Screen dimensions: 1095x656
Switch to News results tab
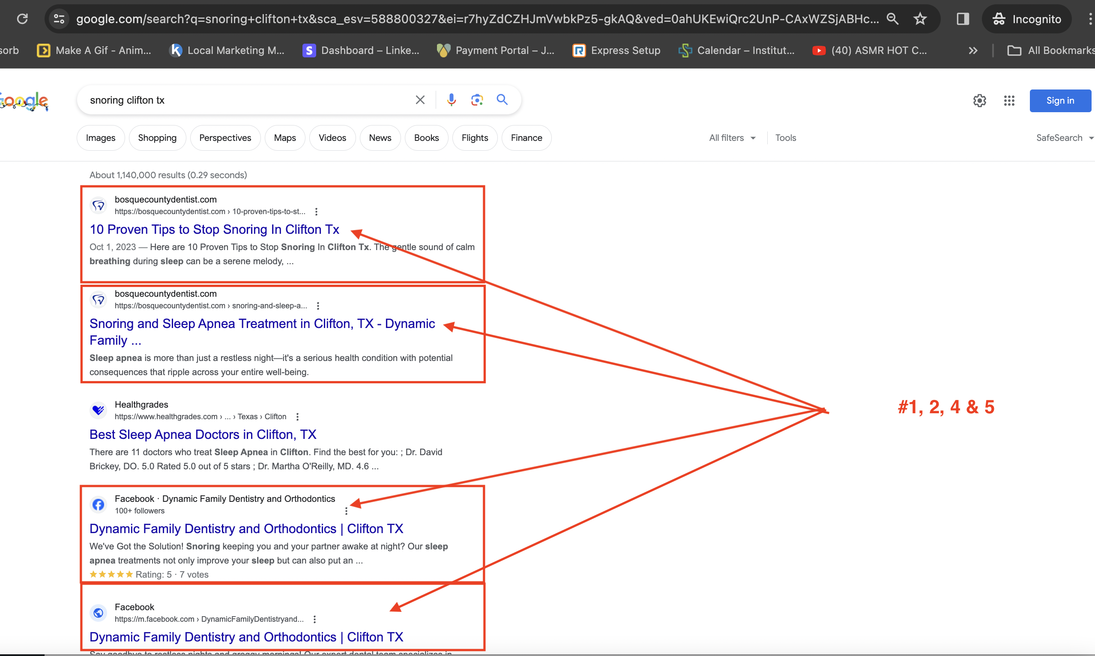(x=380, y=138)
